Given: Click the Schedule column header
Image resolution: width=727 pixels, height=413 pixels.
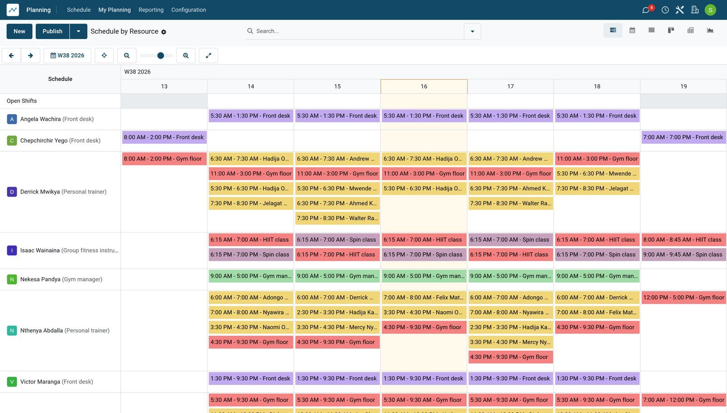Looking at the screenshot, I should [x=60, y=79].
